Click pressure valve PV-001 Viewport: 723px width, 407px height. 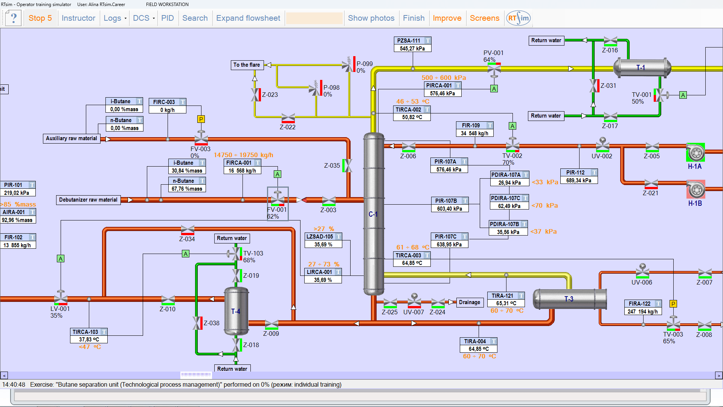(x=494, y=70)
